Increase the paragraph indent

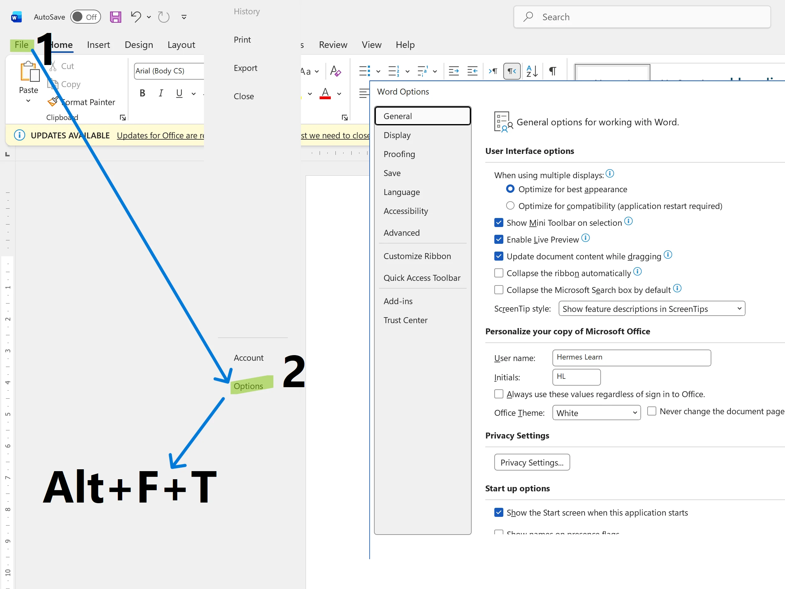[472, 71]
